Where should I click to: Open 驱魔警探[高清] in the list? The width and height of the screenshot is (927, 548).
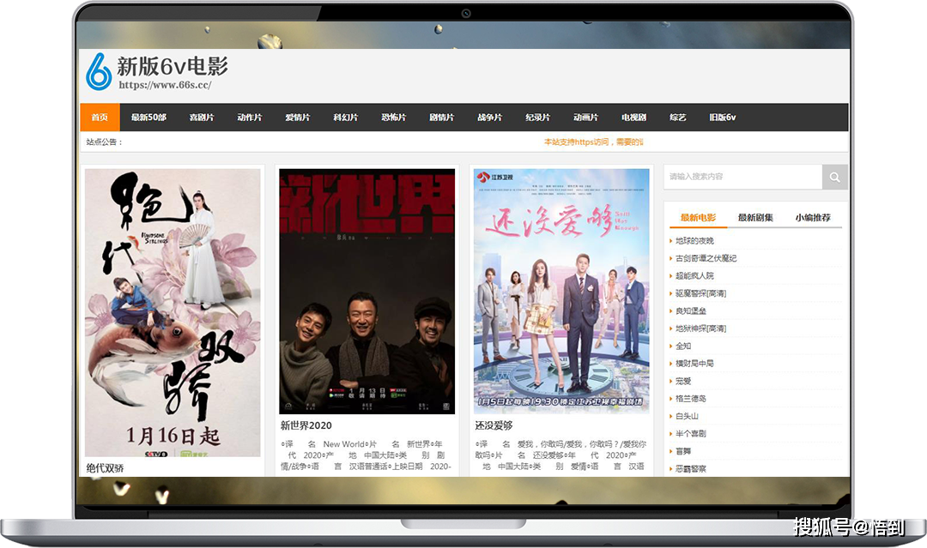pyautogui.click(x=700, y=293)
